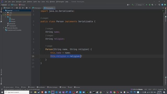Start debugging with the bug icon
The width and height of the screenshot is (167, 94).
tap(150, 5)
